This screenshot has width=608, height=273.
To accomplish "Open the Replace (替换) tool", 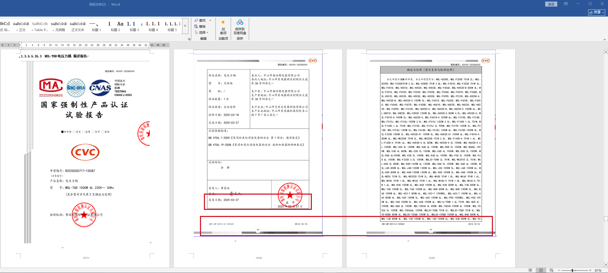I will [x=200, y=26].
